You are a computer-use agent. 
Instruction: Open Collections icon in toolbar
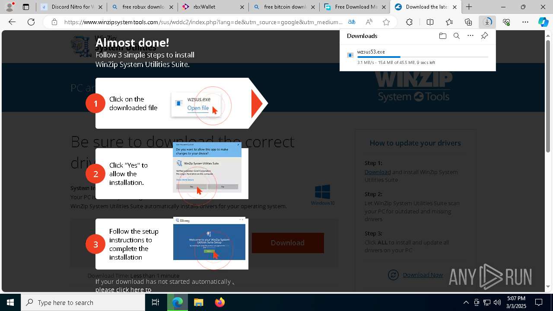pyautogui.click(x=468, y=22)
